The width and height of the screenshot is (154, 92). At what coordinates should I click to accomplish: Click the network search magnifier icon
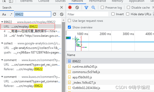pyautogui.click(x=93, y=8)
